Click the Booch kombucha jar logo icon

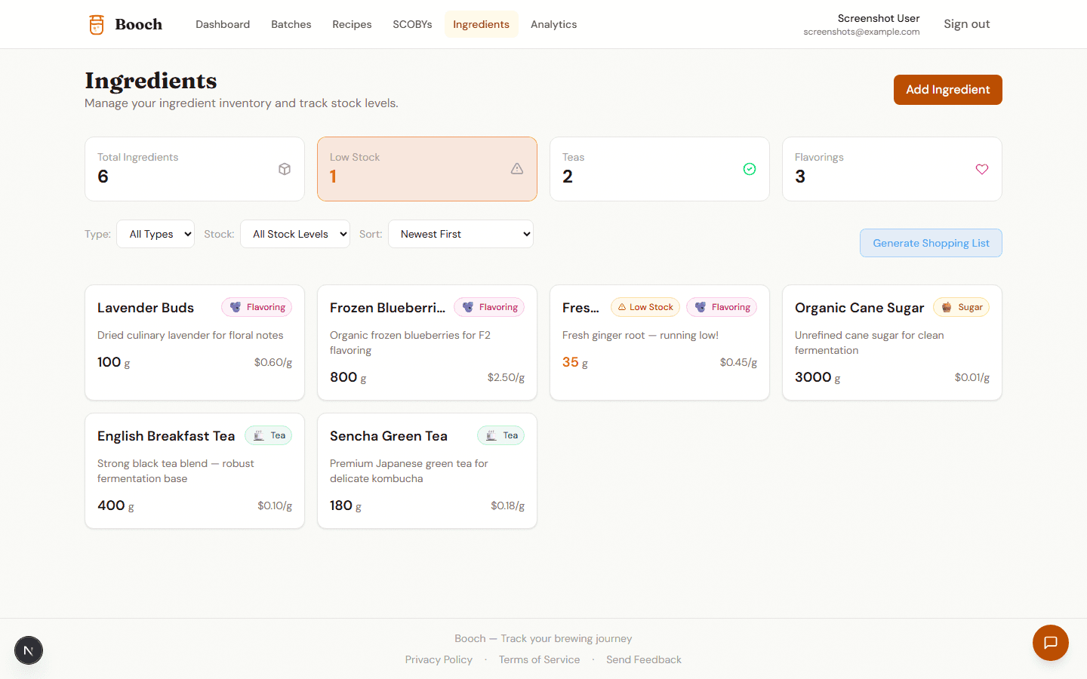97,24
